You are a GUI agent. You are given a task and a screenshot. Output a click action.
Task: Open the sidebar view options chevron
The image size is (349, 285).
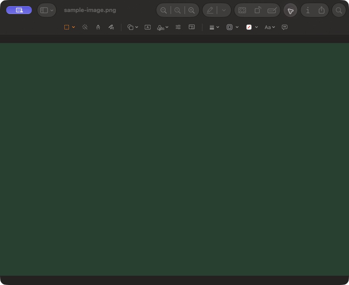(x=52, y=10)
